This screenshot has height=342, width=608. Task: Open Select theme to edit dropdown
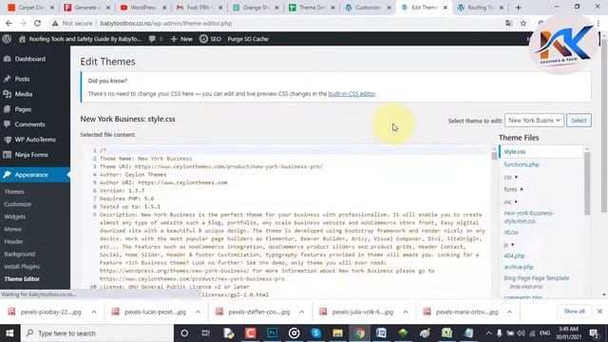click(534, 121)
